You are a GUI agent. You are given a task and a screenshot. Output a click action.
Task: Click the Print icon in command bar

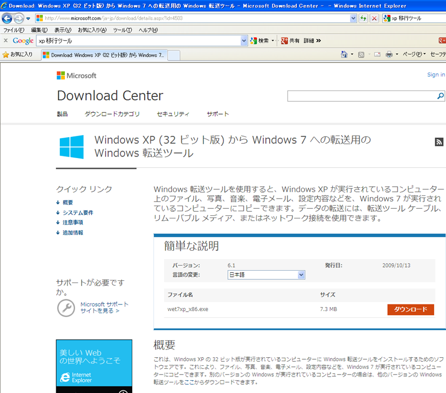click(389, 54)
